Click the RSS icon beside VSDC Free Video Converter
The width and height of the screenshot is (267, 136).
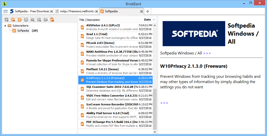point(82,98)
